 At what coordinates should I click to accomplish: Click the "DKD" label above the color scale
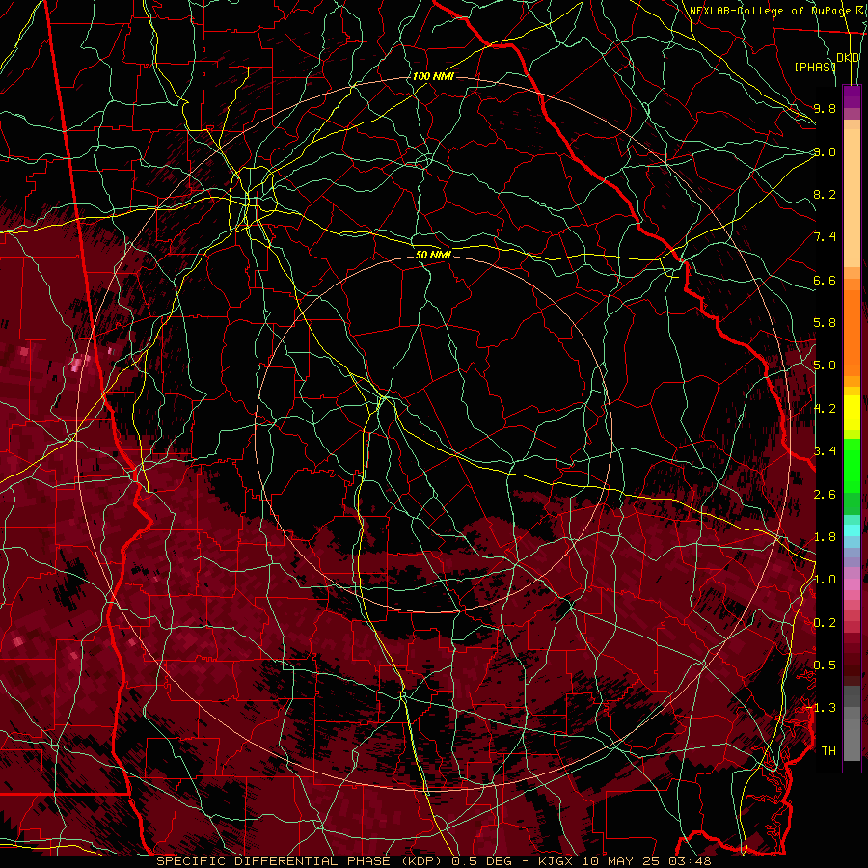(x=848, y=58)
